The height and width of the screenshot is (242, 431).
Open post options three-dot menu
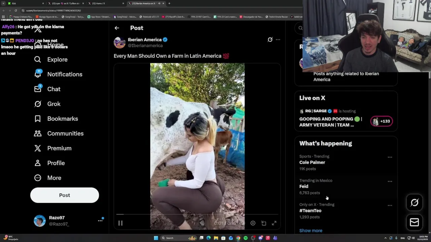pyautogui.click(x=278, y=40)
